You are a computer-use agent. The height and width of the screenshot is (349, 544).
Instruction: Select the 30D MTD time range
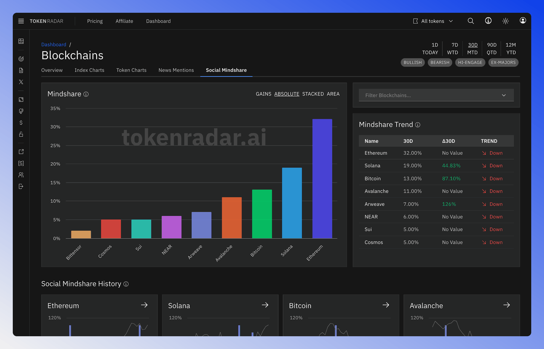[x=472, y=49]
